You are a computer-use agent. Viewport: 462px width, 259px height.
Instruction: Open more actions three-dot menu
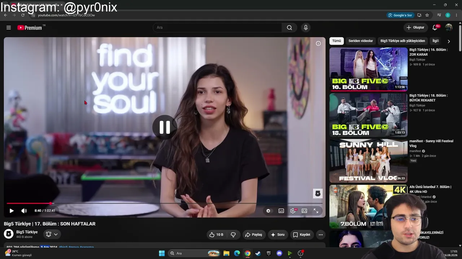point(321,235)
